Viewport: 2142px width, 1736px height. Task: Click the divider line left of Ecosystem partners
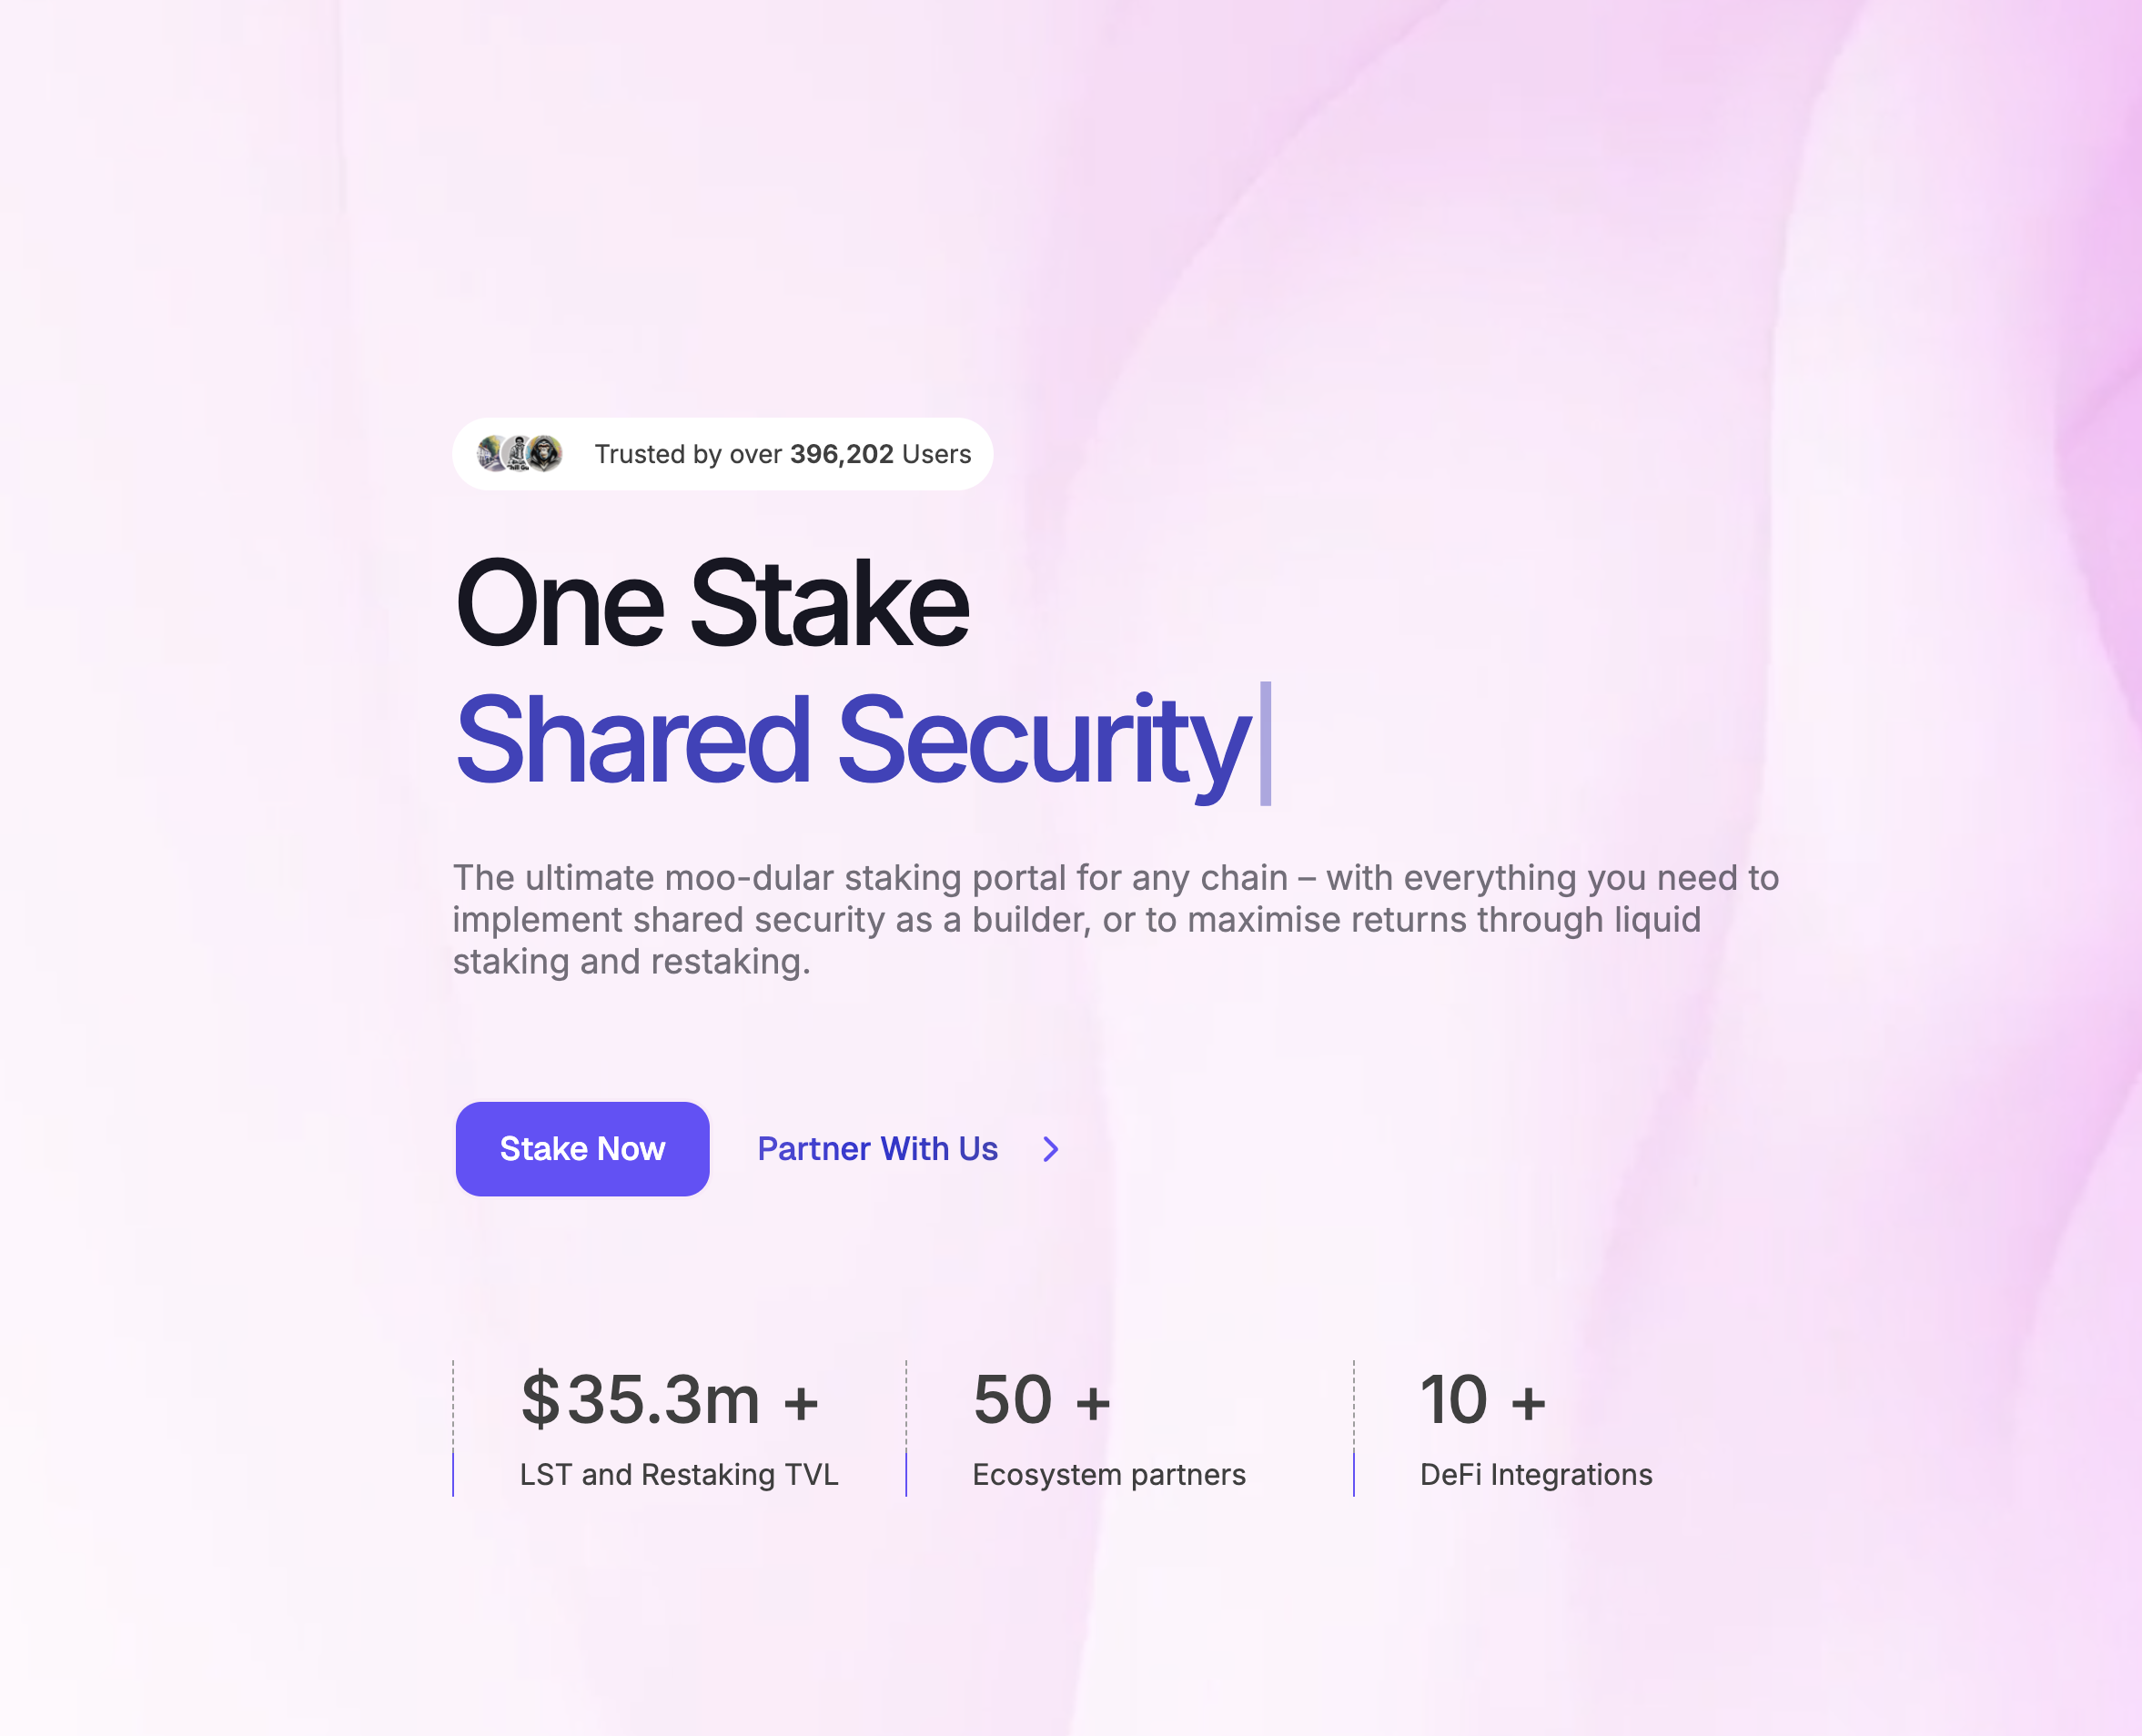906,1428
